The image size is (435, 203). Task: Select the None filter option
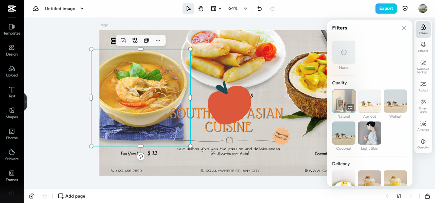coord(344,52)
